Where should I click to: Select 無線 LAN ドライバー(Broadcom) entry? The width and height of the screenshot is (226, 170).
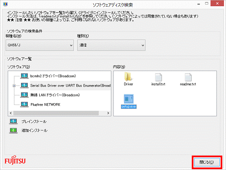[x=55, y=95]
